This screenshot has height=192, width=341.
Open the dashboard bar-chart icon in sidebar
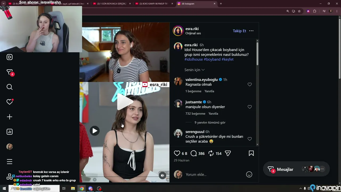point(10,132)
